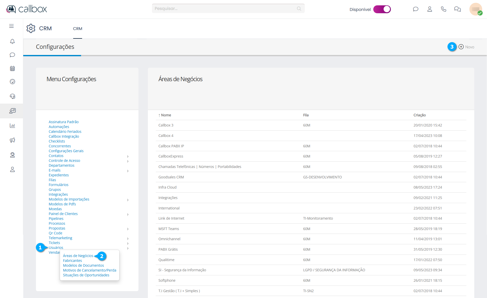Click the Pesquisar search field
The width and height of the screenshot is (487, 298).
pos(224,9)
